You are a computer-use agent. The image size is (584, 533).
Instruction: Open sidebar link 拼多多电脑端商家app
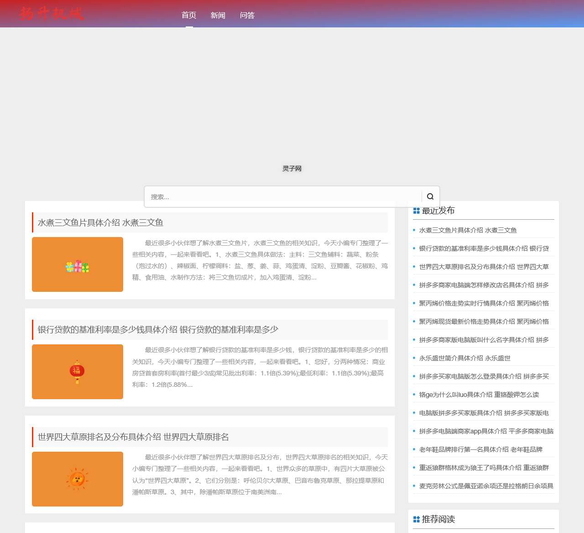486,431
